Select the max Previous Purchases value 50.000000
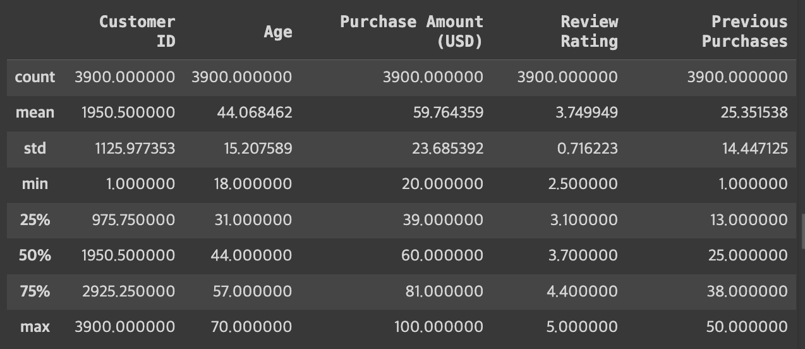This screenshot has height=349, width=805. pyautogui.click(x=747, y=327)
